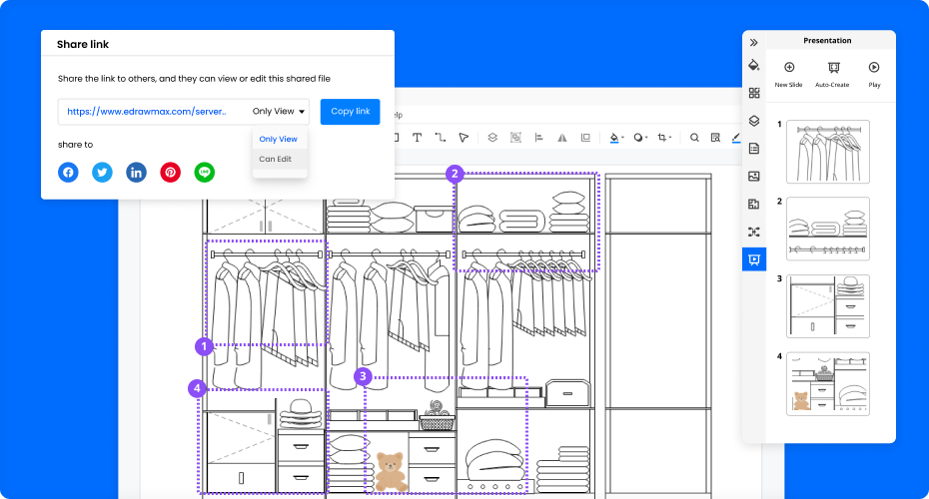Select slide 2 thumbnail in Presentation panel
Screen dimensions: 929x499
827,229
